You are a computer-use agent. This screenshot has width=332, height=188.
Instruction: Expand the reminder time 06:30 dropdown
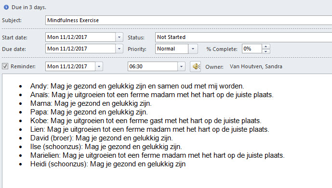181,66
